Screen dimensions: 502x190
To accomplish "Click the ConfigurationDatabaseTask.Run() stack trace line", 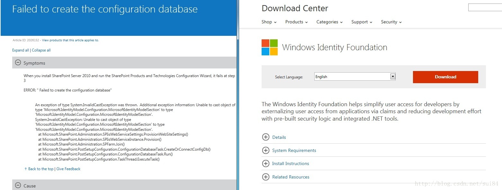I will [x=105, y=154].
